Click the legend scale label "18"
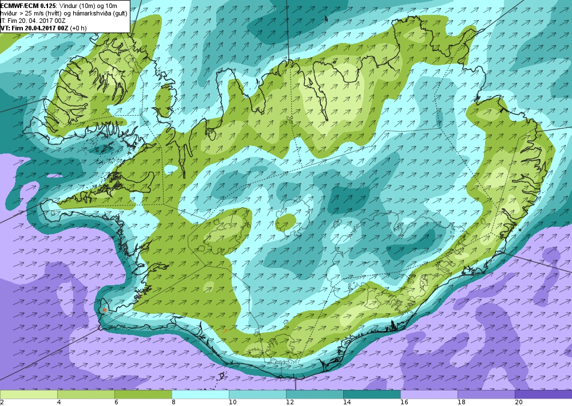 pos(462,403)
